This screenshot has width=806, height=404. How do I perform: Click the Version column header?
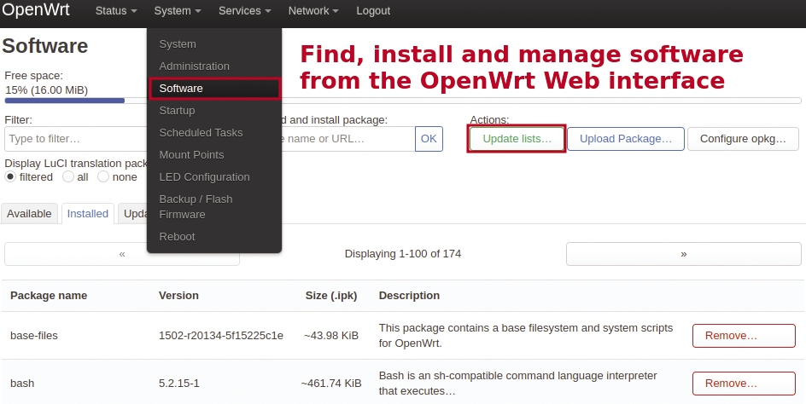tap(178, 295)
